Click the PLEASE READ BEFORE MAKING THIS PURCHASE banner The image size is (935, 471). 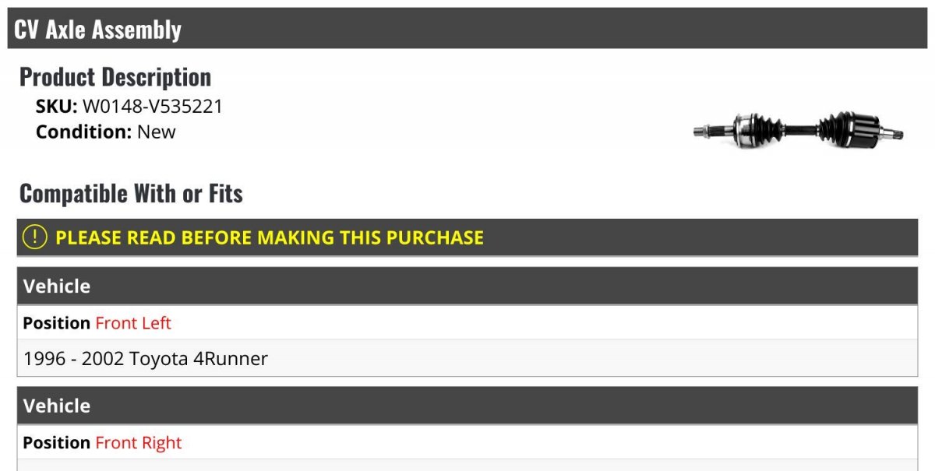[x=467, y=237]
